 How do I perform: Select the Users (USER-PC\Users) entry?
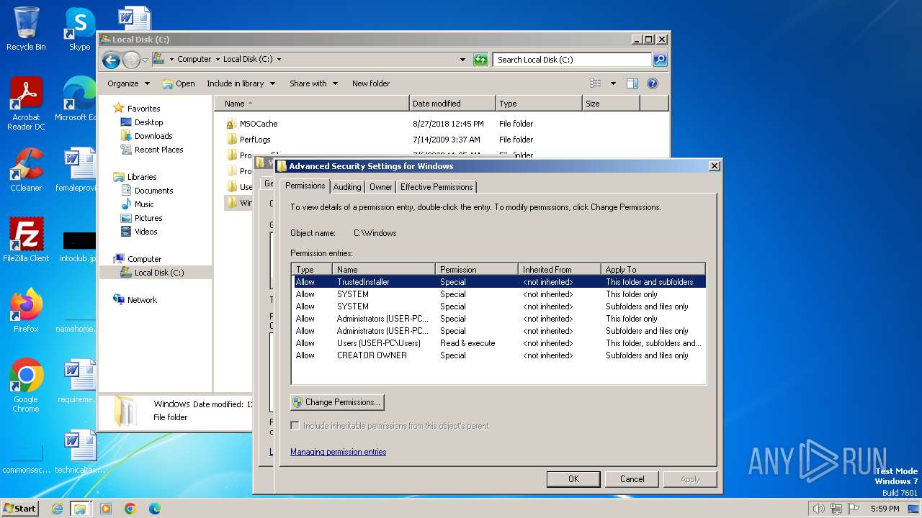click(x=498, y=343)
